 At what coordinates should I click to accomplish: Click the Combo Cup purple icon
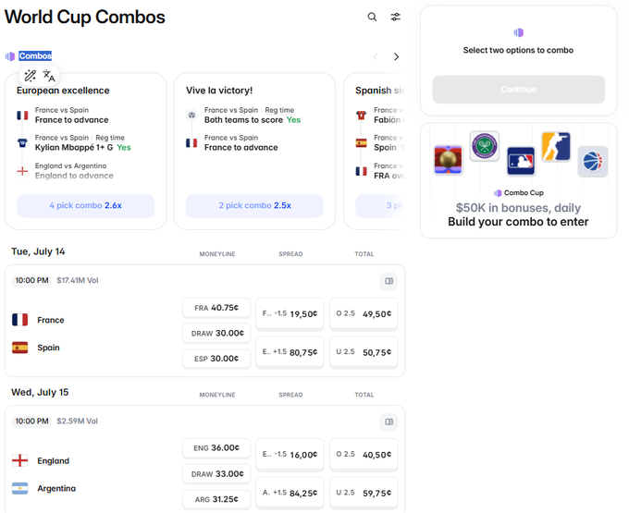498,193
